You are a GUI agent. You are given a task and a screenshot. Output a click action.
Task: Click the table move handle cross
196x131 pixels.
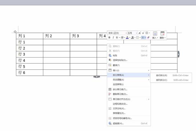pos(15,32)
